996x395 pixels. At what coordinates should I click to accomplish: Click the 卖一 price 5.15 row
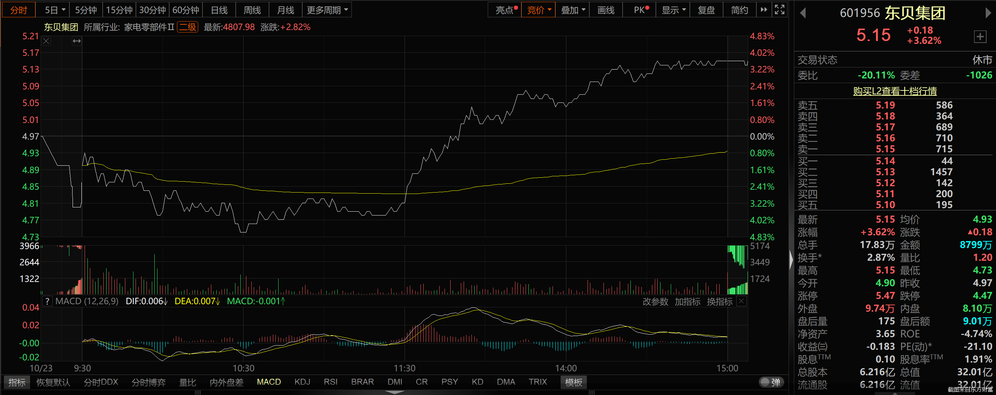pyautogui.click(x=895, y=149)
